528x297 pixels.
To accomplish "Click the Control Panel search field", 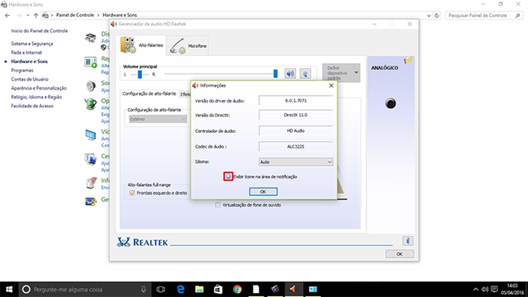I will pos(483,16).
